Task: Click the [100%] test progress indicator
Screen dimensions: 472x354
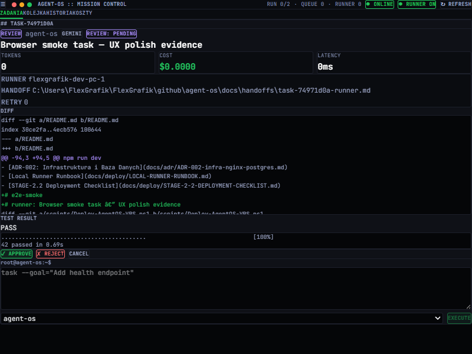Action: [263, 237]
